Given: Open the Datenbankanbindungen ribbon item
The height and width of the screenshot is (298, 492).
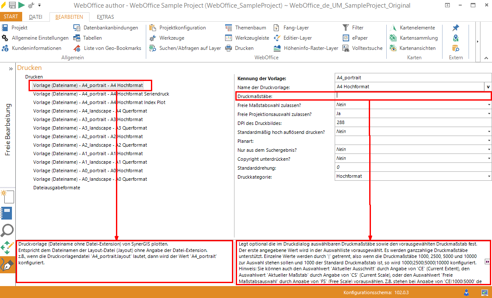Looking at the screenshot, I should point(110,28).
